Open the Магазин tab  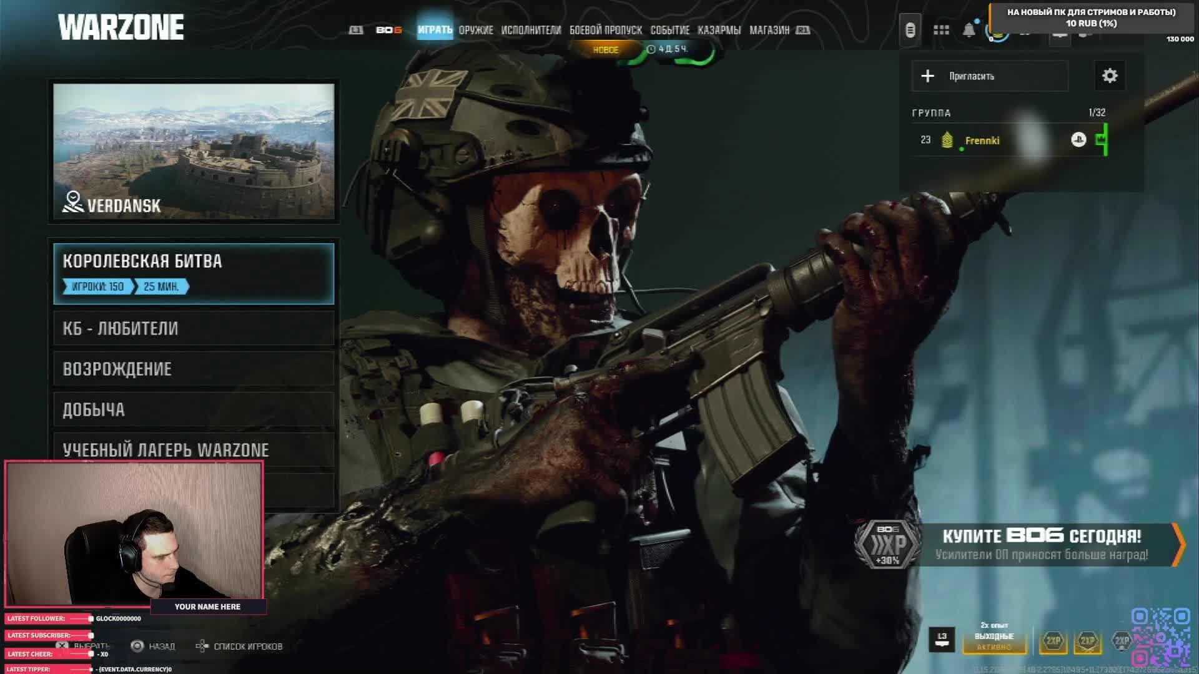[769, 30]
